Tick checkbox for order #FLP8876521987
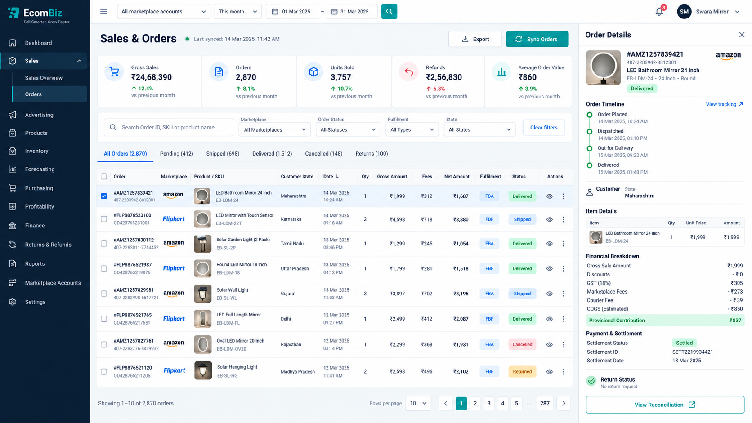The height and width of the screenshot is (423, 752). coord(104,268)
